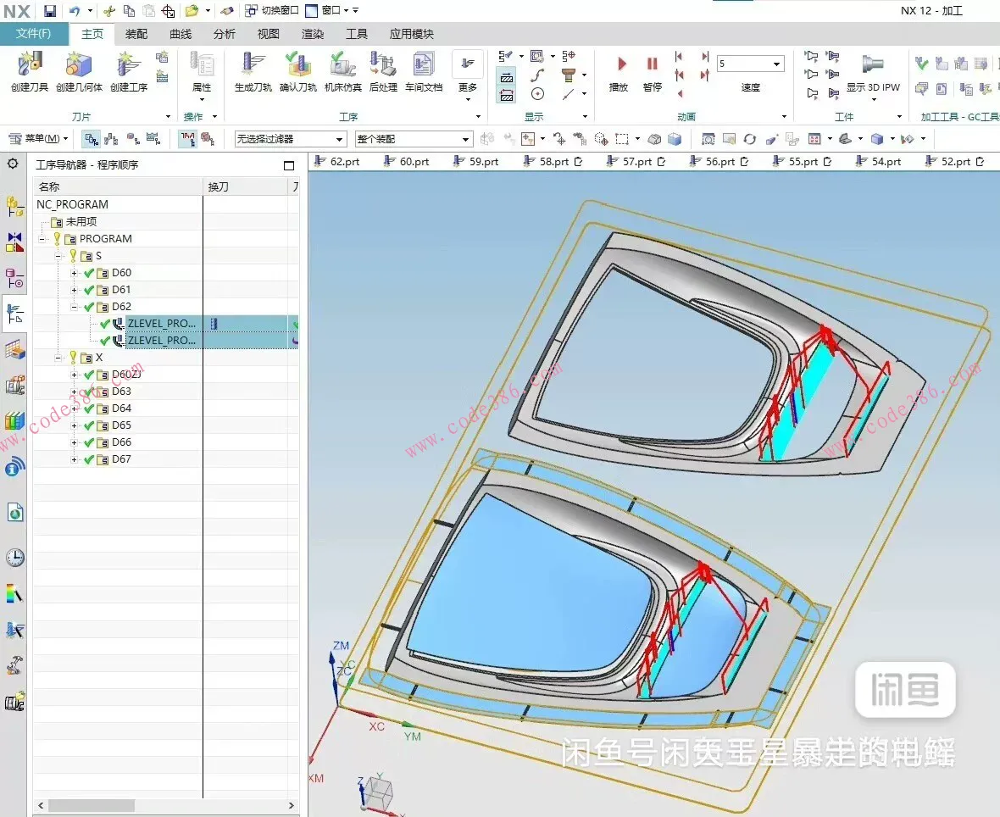Open 机床仿真 machine simulation
The height and width of the screenshot is (817, 1000).
342,66
